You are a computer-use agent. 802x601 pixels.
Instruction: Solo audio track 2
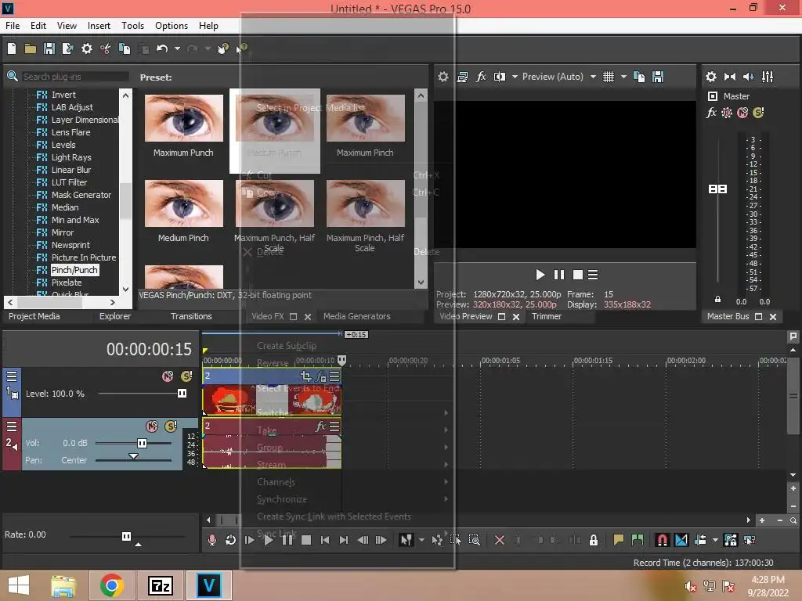point(170,426)
